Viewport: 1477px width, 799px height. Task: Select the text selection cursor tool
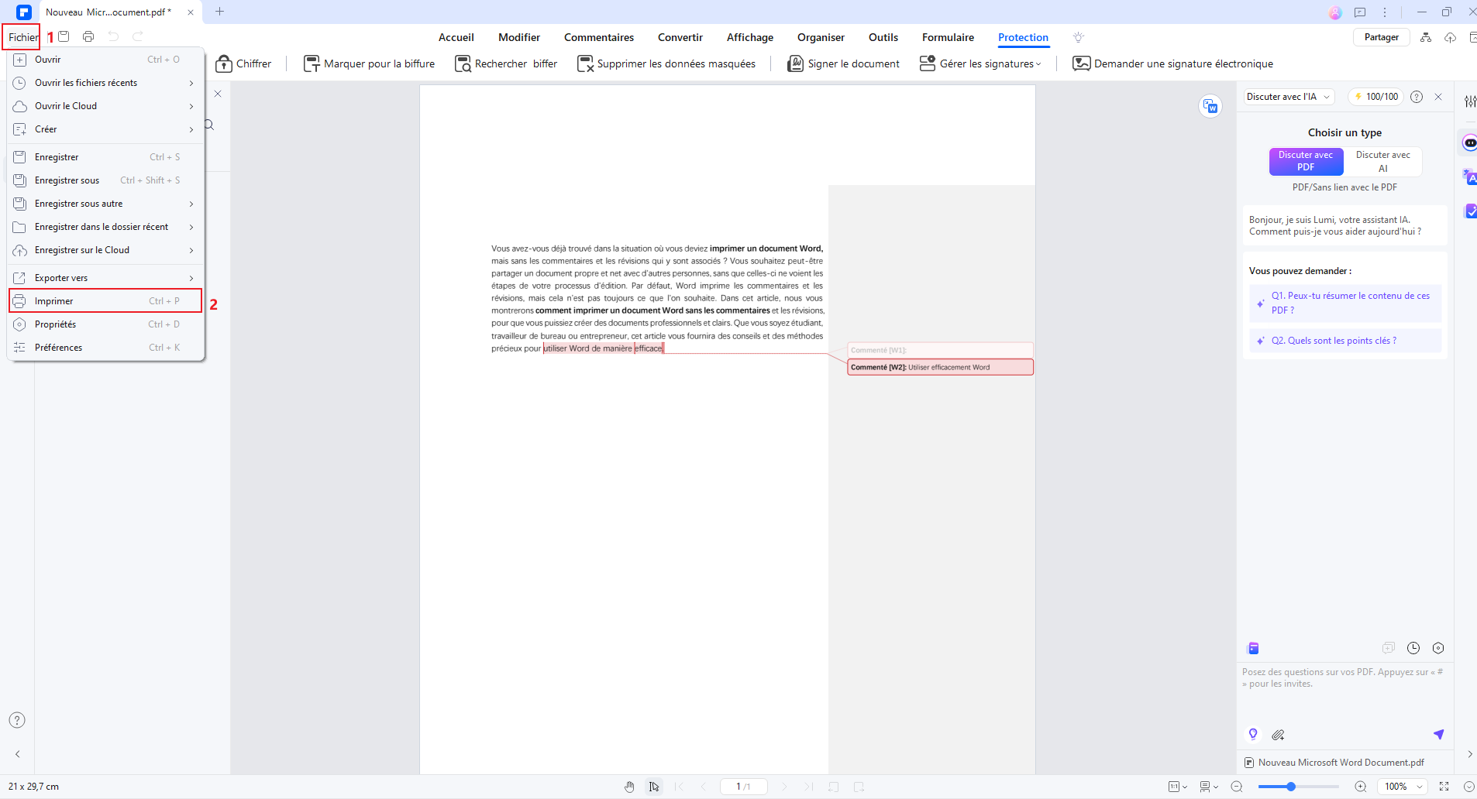click(x=654, y=787)
